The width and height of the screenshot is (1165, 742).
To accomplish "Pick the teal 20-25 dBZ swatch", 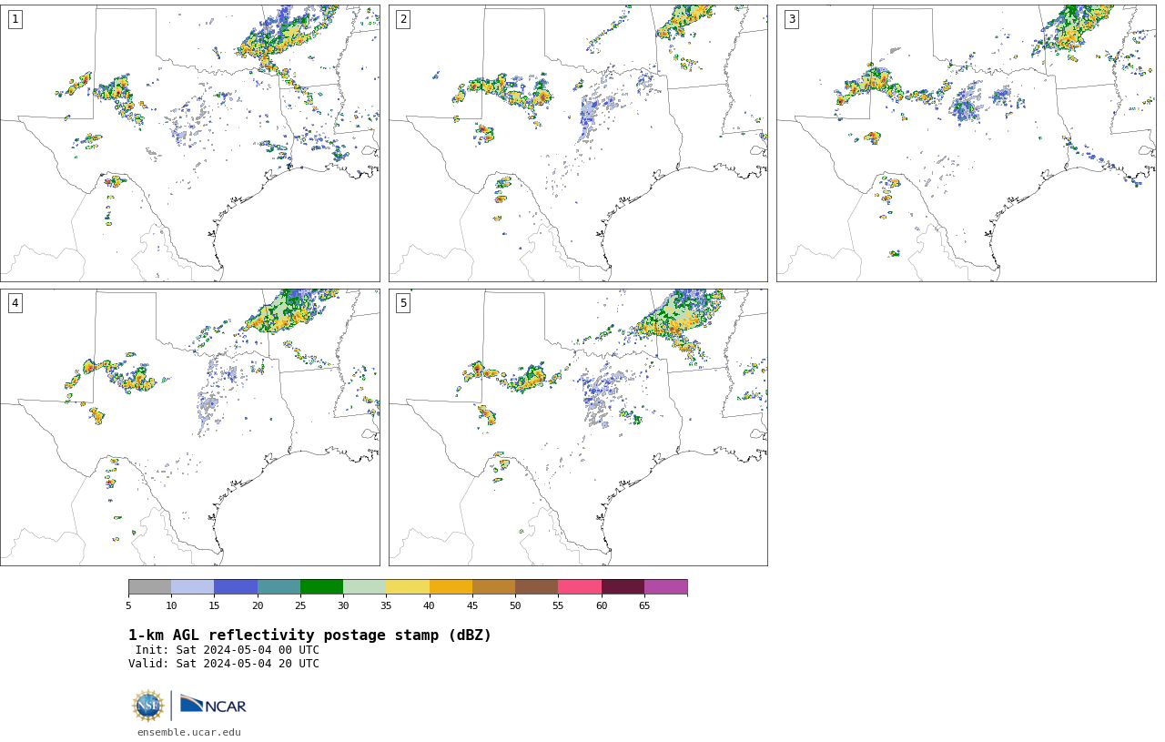I will click(279, 587).
